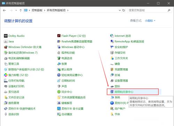Open 管理工具 icon
Image resolution: width=174 pixels, height=126 pixels.
tap(6, 64)
